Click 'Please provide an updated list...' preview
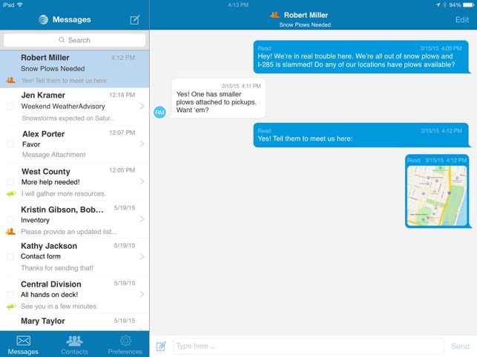This screenshot has width=477, height=357. point(69,232)
